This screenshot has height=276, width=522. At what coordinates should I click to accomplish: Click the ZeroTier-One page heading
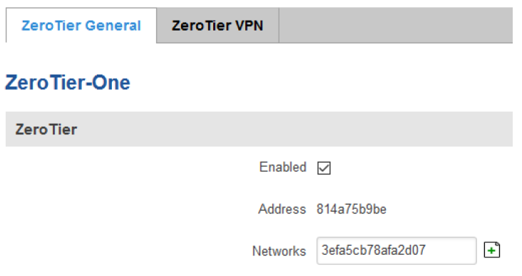(x=68, y=83)
